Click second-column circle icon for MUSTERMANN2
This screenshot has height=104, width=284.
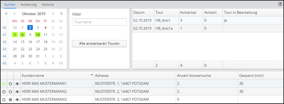10,92
